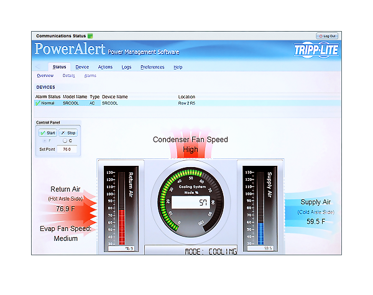
Task: Open the Actions menu
Action: (105, 66)
